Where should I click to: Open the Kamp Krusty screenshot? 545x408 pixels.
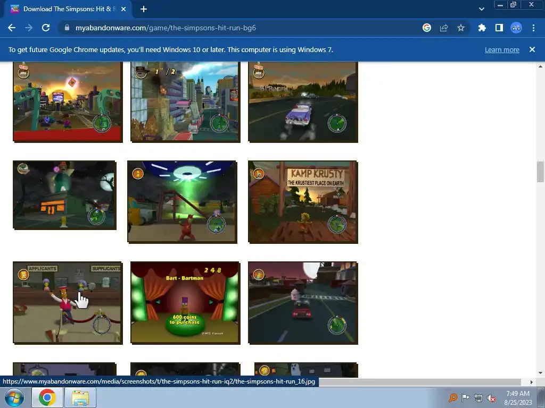coord(303,202)
